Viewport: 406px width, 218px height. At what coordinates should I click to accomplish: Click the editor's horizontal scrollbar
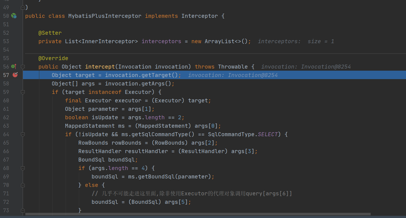click(198, 214)
